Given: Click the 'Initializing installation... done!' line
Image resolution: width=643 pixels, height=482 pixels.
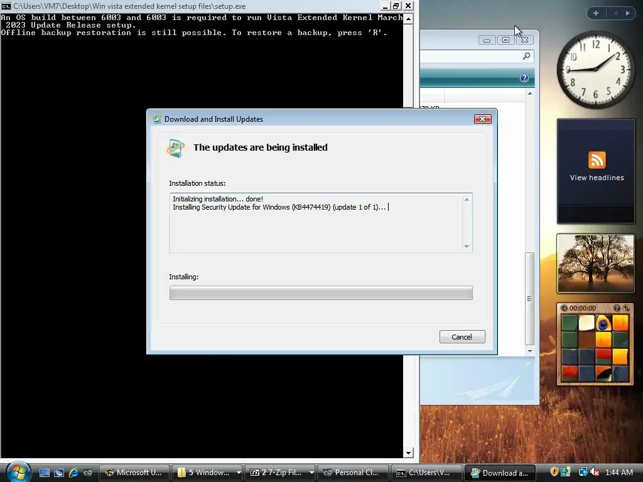Looking at the screenshot, I should click(218, 199).
